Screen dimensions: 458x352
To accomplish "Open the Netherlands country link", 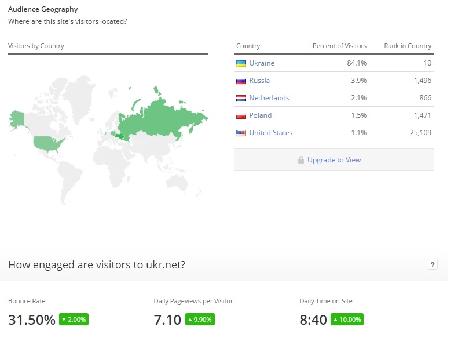I will click(x=269, y=98).
